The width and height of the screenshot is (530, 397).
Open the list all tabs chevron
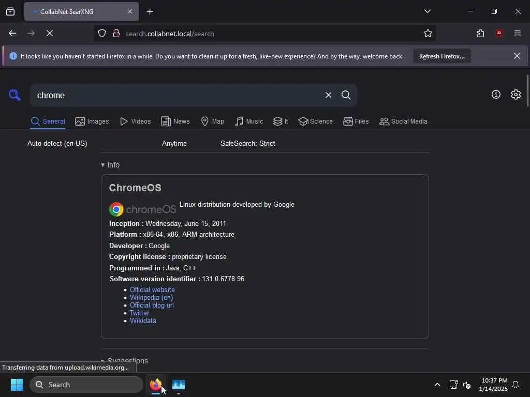point(427,11)
